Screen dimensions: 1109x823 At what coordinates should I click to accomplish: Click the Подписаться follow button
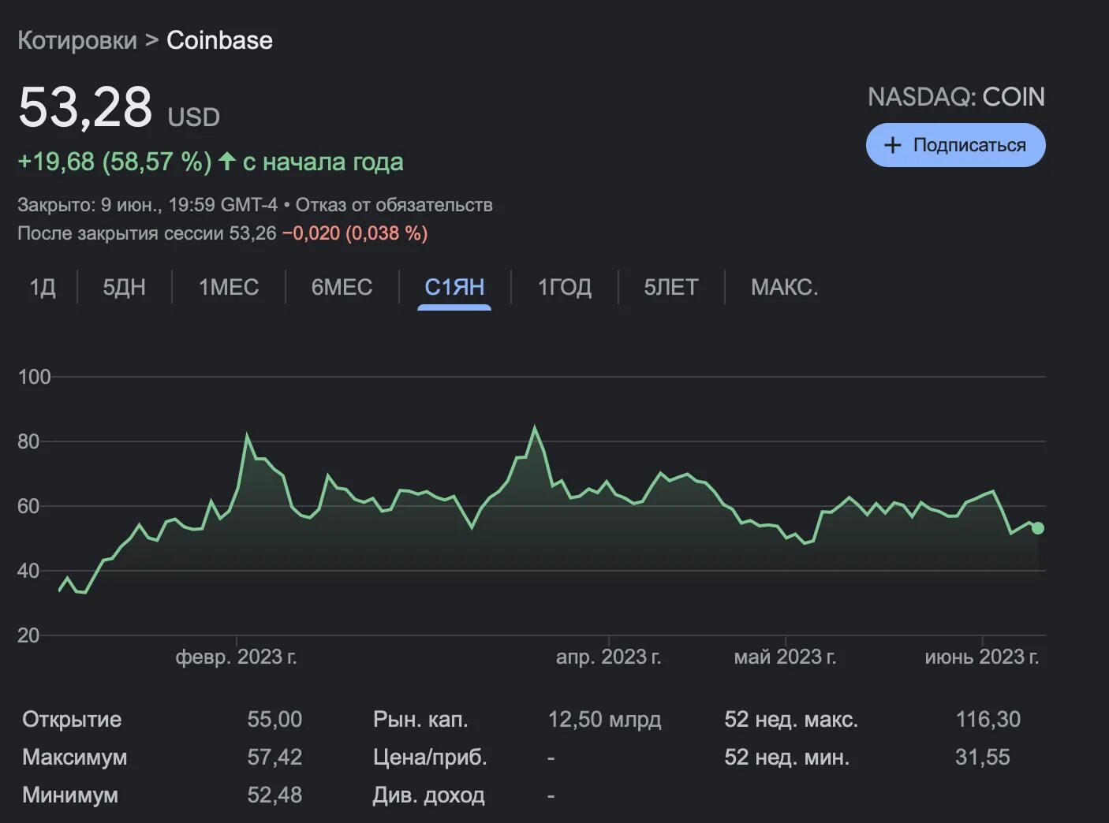(955, 145)
